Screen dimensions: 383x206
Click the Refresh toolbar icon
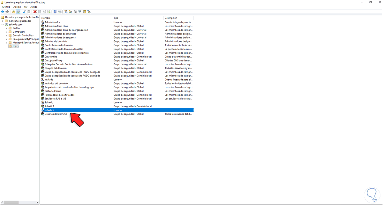tap(44, 12)
